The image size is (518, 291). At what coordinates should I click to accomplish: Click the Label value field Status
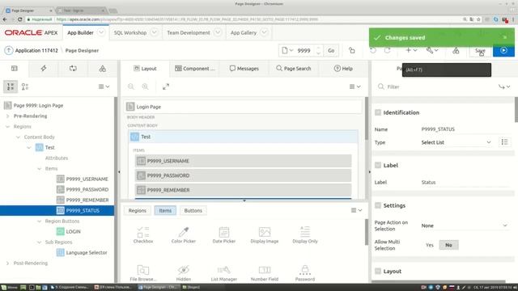pyautogui.click(x=465, y=182)
